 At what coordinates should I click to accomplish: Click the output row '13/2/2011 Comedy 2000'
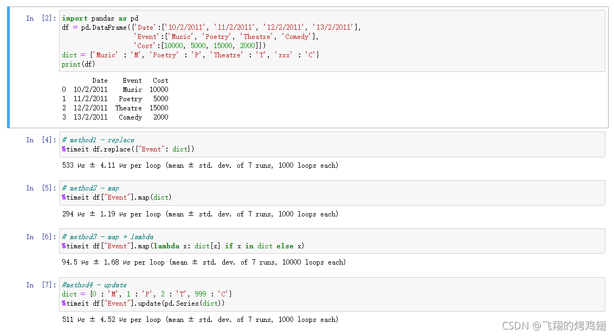[x=115, y=117]
